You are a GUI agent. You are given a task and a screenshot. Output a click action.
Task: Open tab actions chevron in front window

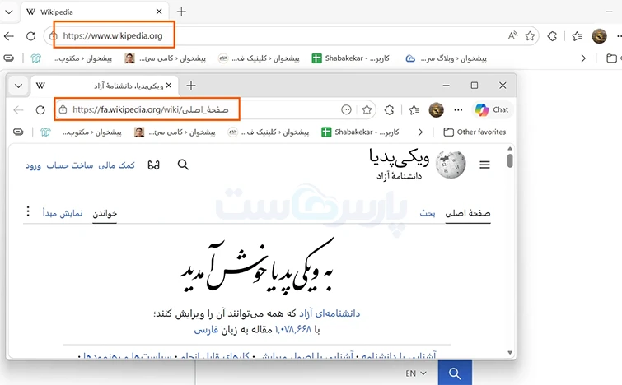coord(18,86)
